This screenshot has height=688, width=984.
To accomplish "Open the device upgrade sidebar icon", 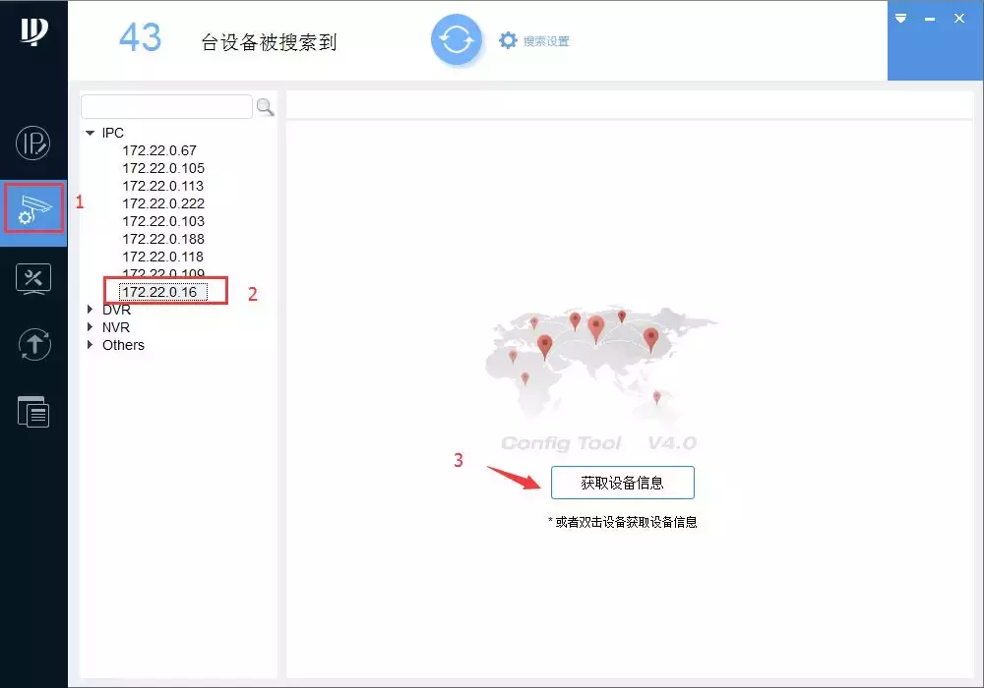I will 33,344.
